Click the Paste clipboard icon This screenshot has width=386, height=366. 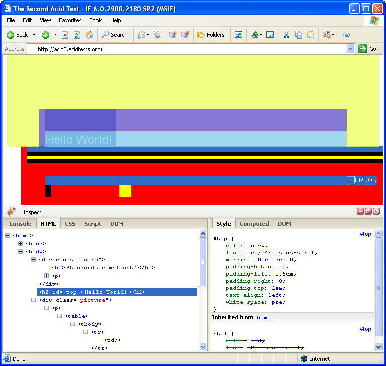click(x=311, y=35)
